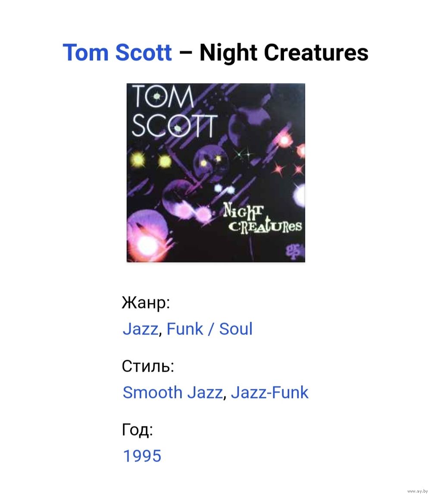Click the Night Creatures album title
This screenshot has width=431, height=496.
pos(284,53)
